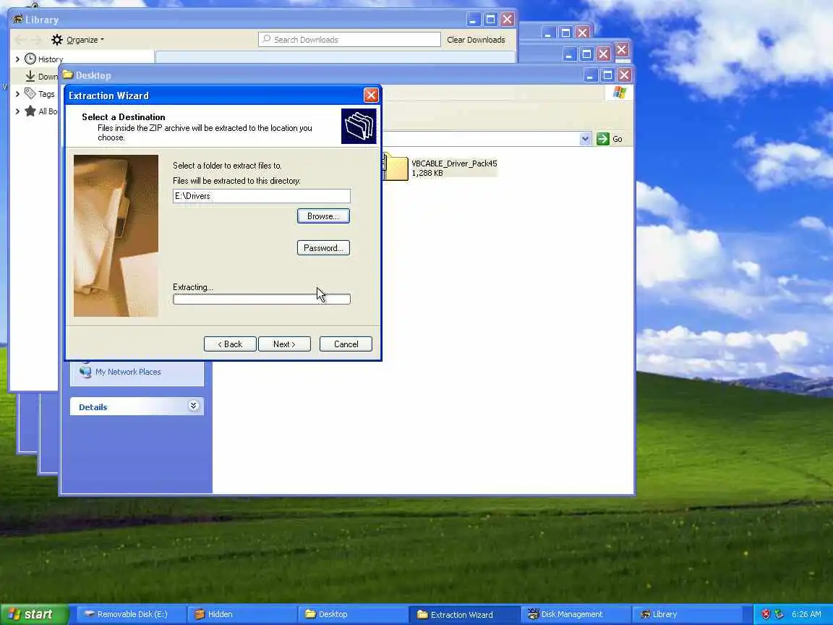Click the Windows flag logo in Desktop window
This screenshot has width=833, height=625.
pyautogui.click(x=620, y=93)
